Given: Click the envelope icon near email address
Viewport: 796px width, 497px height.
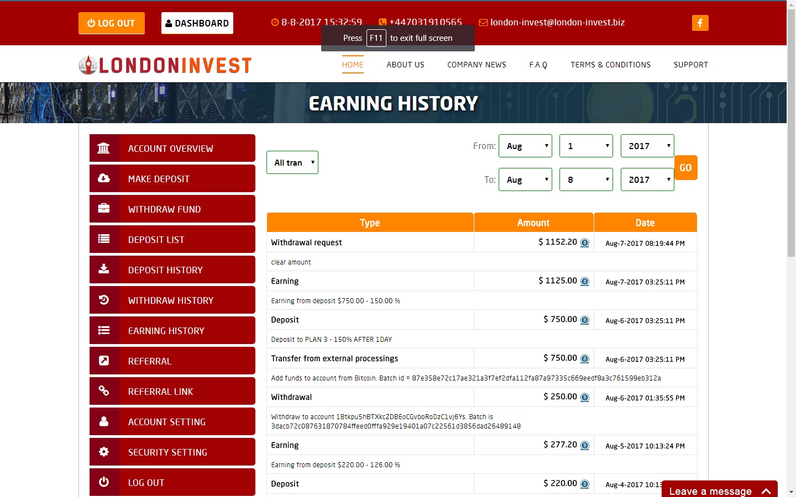Looking at the screenshot, I should pyautogui.click(x=483, y=23).
